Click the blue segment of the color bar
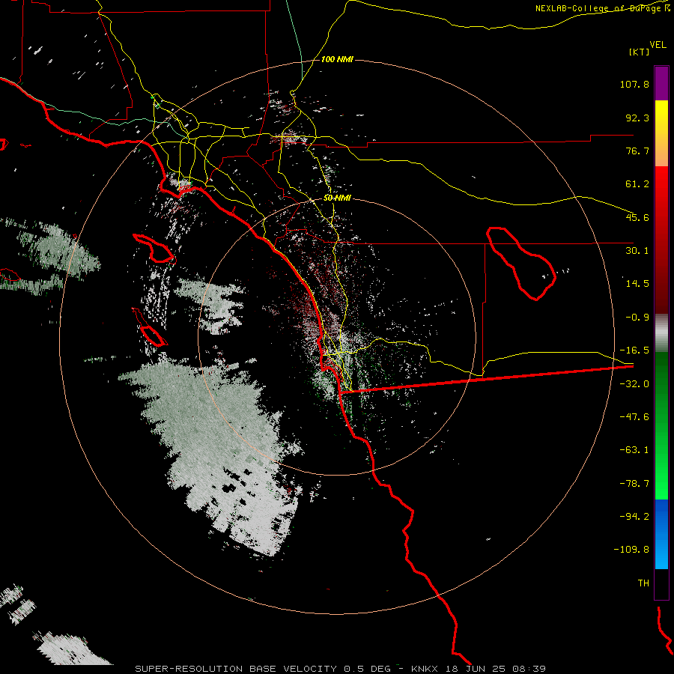 point(661,534)
